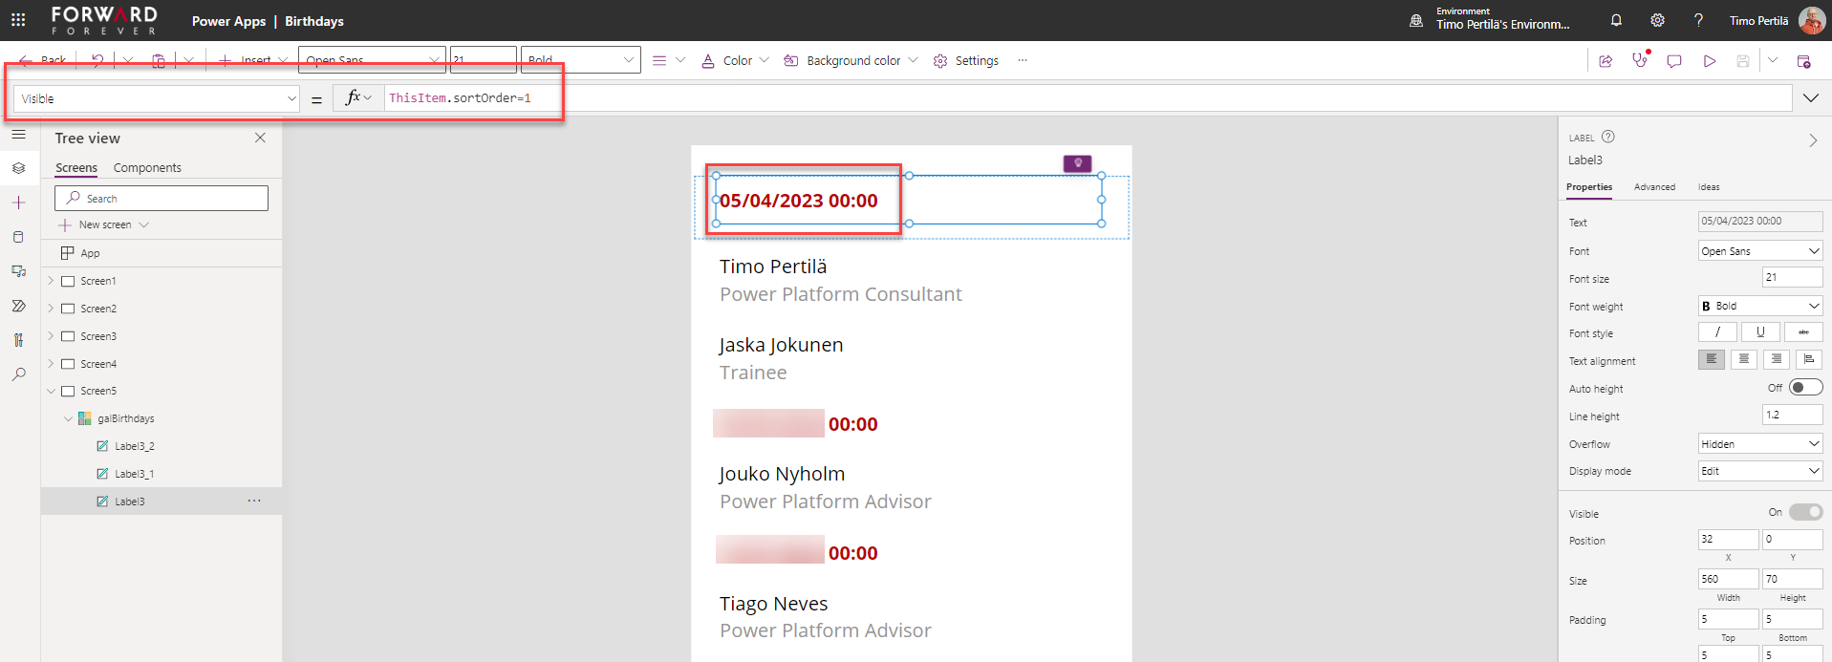Open the Overflow dropdown set to Hidden
1832x662 pixels.
pos(1759,444)
